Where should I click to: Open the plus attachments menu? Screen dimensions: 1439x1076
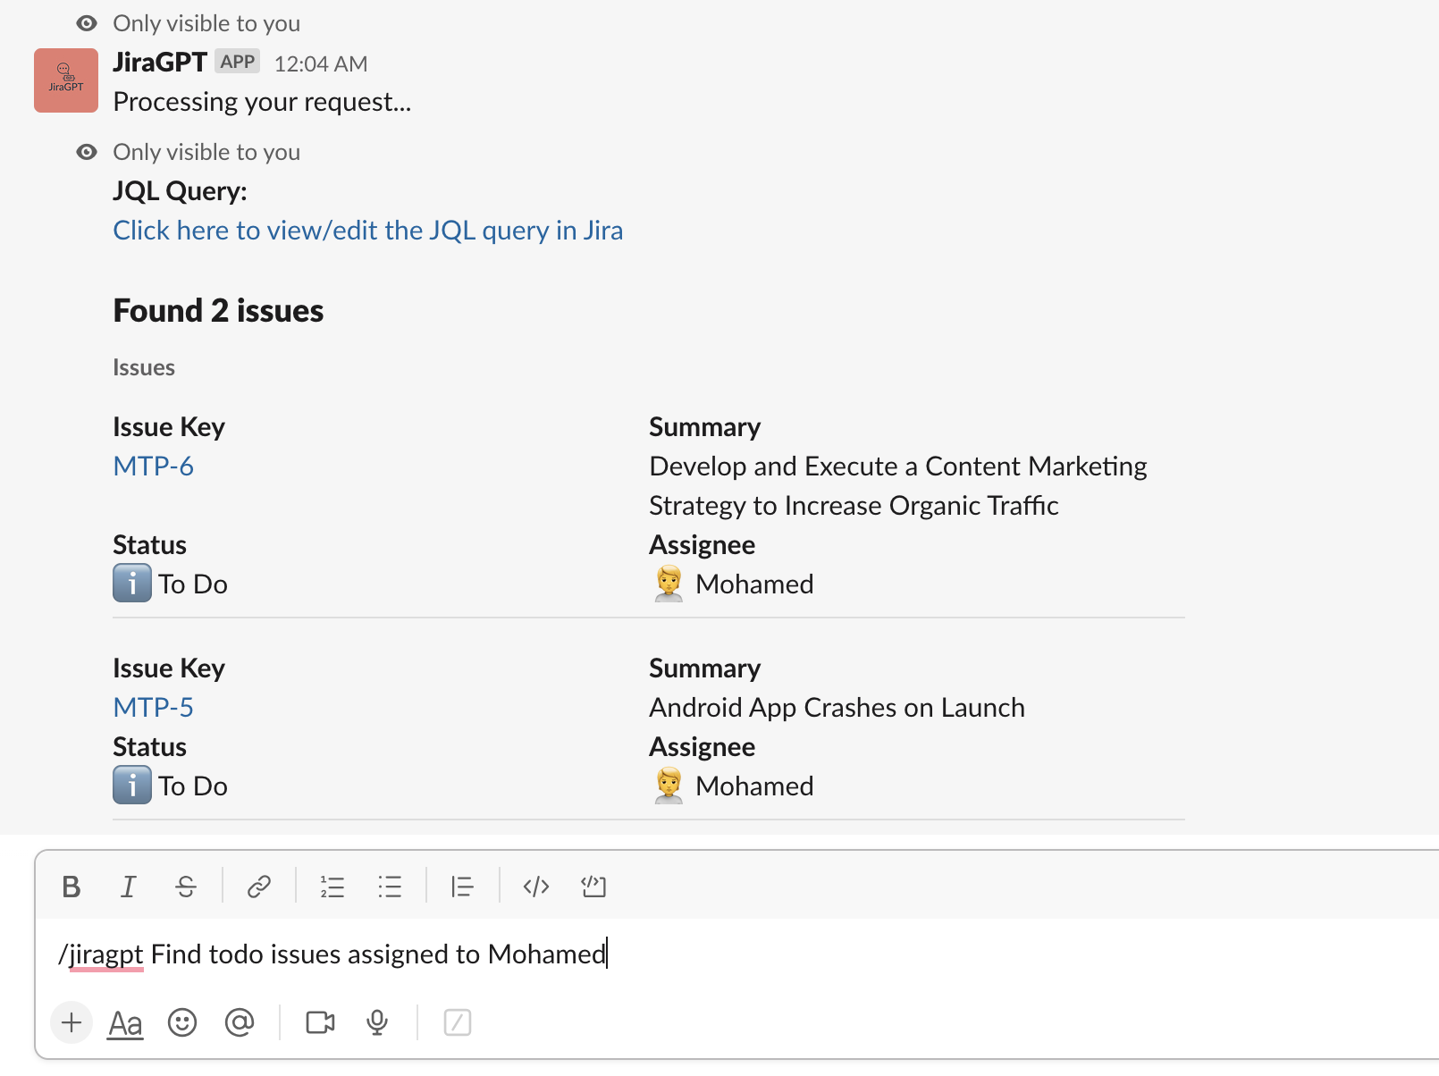click(x=72, y=1022)
